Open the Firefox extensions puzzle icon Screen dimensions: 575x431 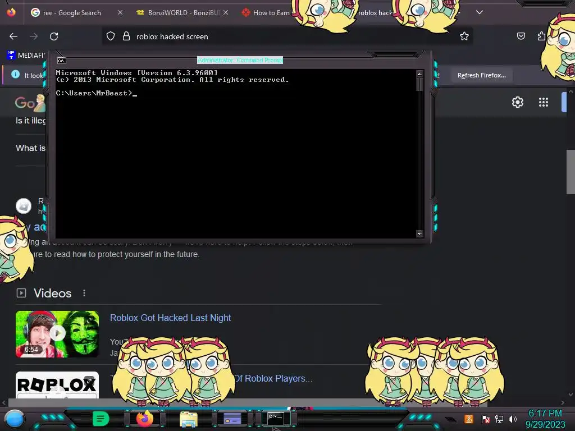point(541,36)
